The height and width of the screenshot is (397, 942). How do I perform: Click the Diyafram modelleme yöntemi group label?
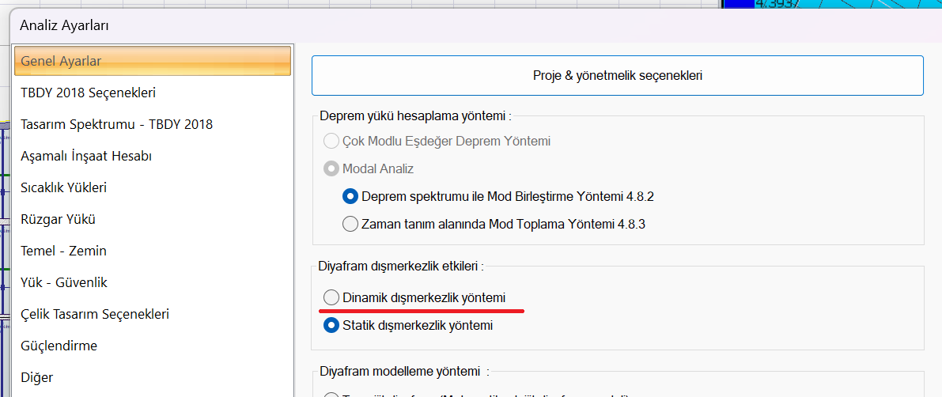pos(403,371)
